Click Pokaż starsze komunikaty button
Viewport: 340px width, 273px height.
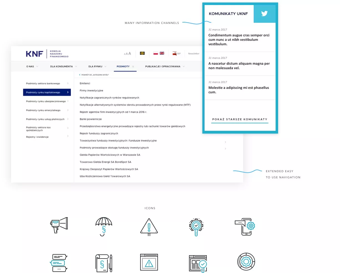pos(240,119)
